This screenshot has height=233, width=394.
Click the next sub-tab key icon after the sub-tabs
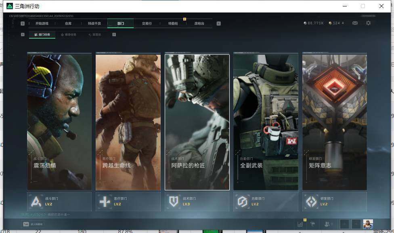pyautogui.click(x=114, y=35)
